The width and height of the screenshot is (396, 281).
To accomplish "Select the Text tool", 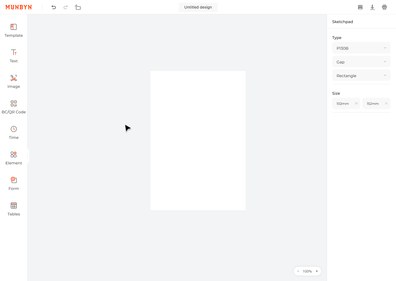I will tap(13, 56).
